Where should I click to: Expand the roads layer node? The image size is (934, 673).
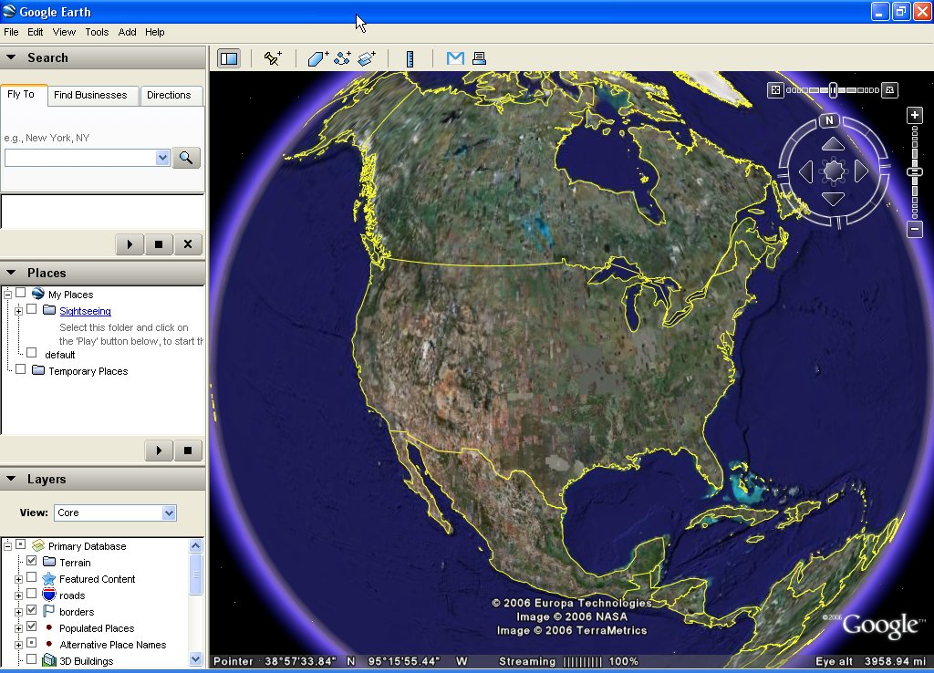(x=18, y=595)
